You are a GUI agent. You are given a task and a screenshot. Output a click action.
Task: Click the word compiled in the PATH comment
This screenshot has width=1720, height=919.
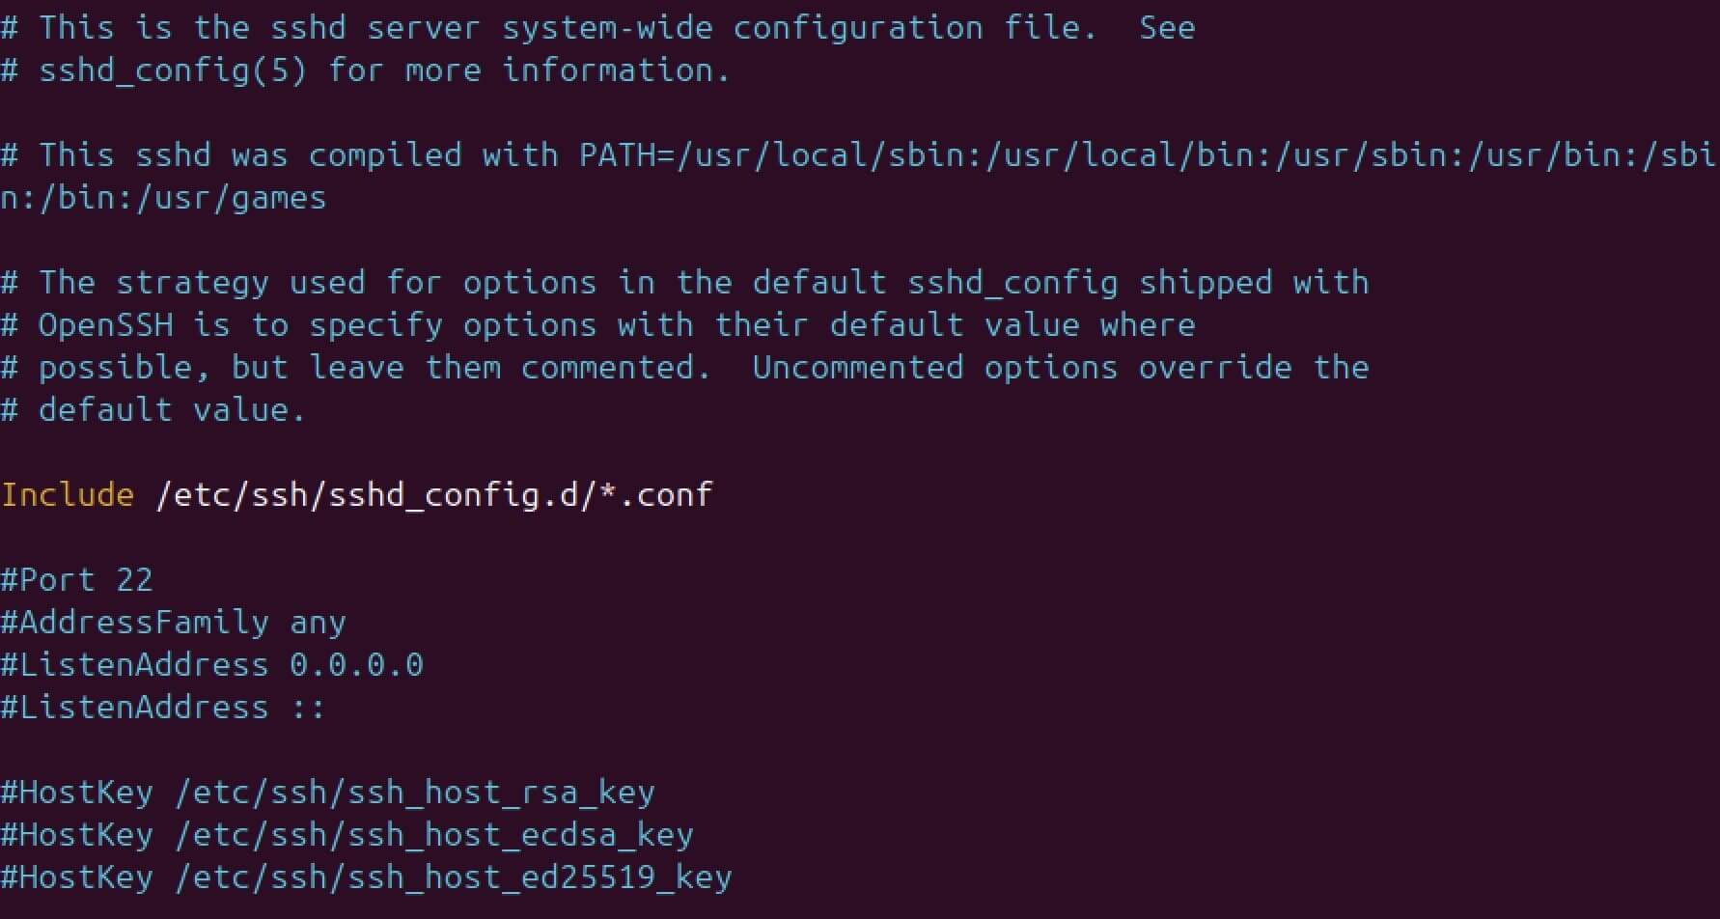point(385,154)
